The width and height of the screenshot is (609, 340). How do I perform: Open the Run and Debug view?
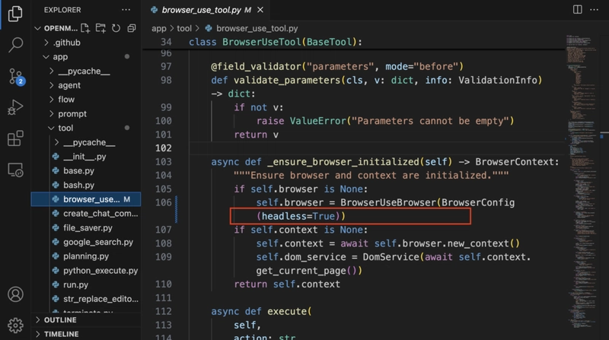pos(15,107)
